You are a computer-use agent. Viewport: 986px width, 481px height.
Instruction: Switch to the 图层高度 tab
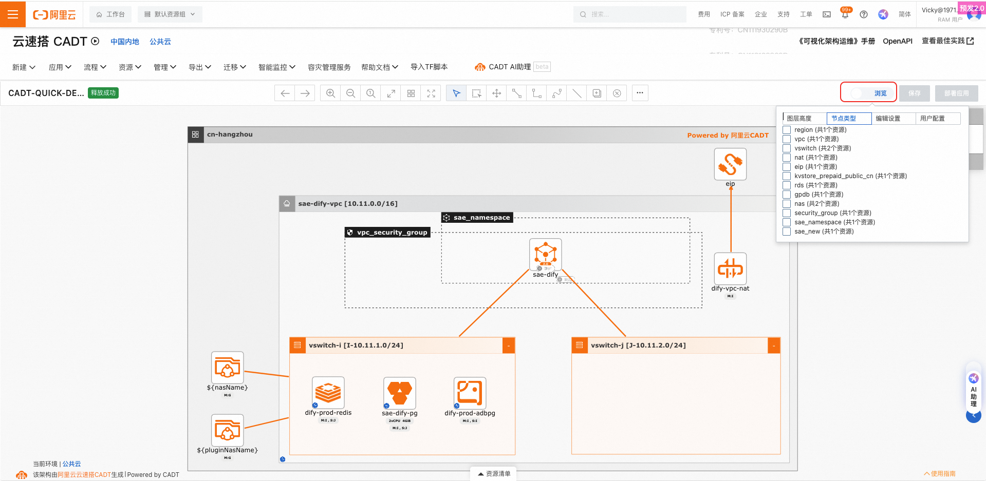click(804, 119)
